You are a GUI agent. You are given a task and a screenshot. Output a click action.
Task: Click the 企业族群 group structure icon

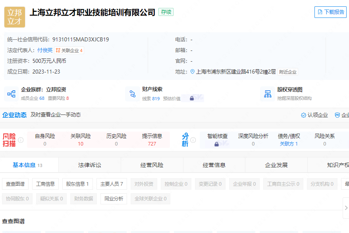tap(12, 94)
